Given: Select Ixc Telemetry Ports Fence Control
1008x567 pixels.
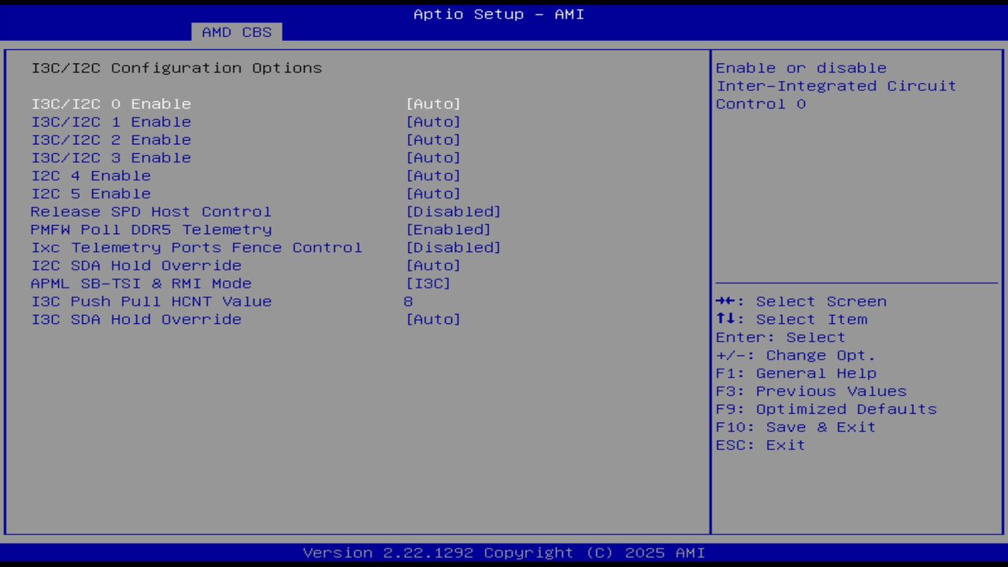Looking at the screenshot, I should pyautogui.click(x=197, y=248).
